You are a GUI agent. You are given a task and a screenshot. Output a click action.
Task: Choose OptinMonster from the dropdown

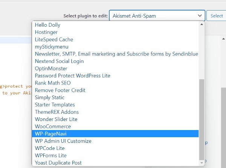(x=115, y=68)
